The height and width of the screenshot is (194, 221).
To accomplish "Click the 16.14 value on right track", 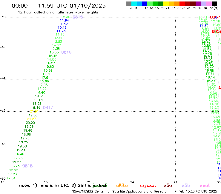I will tap(210, 77).
